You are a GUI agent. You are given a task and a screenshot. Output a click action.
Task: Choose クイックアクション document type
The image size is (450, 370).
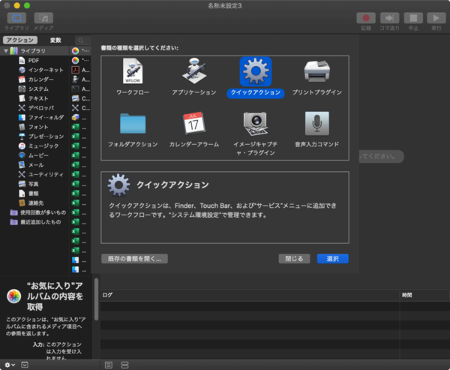coord(256,77)
